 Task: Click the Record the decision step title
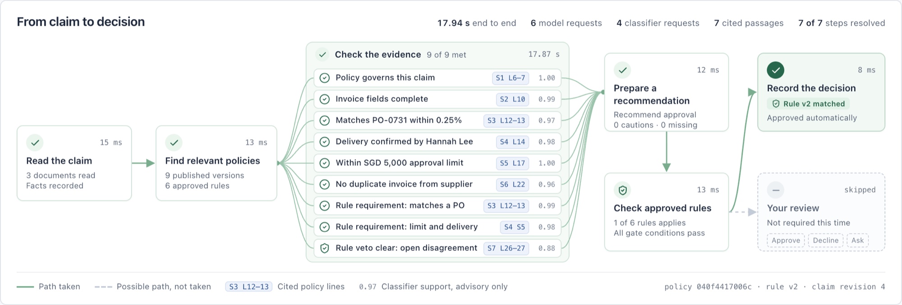pos(811,88)
